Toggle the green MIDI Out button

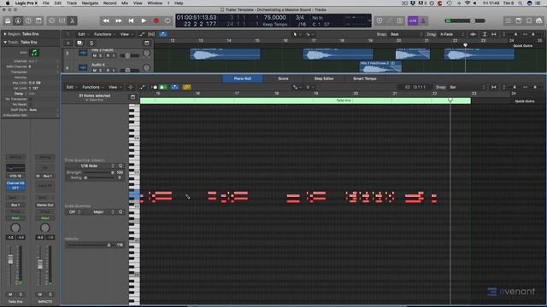163,87
